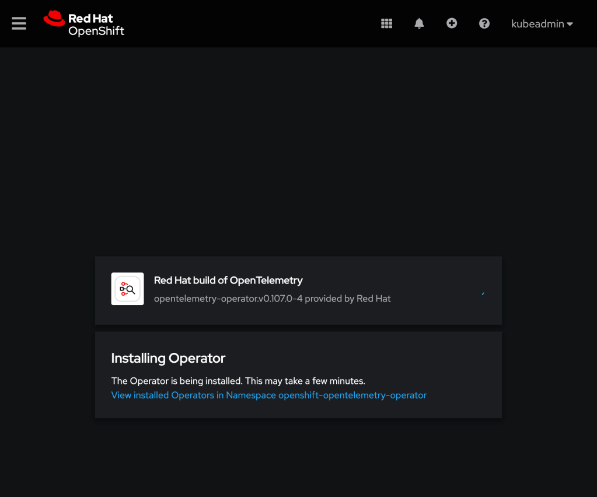Open the notifications bell
Image resolution: width=597 pixels, height=497 pixels.
click(x=419, y=23)
